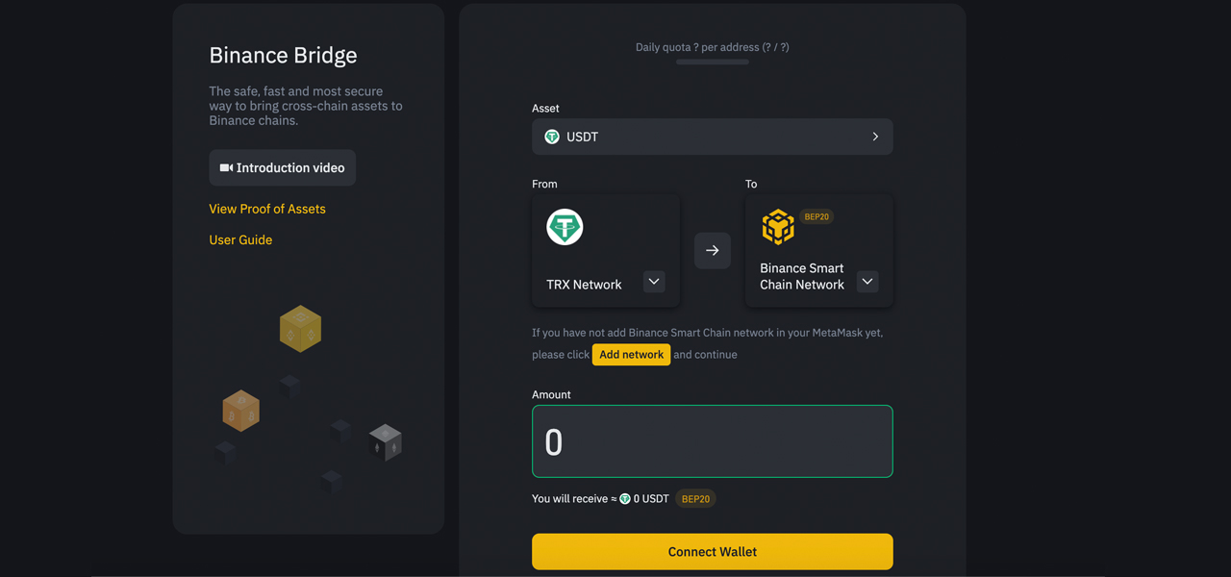Open the User Guide link
1231x577 pixels.
coord(240,239)
